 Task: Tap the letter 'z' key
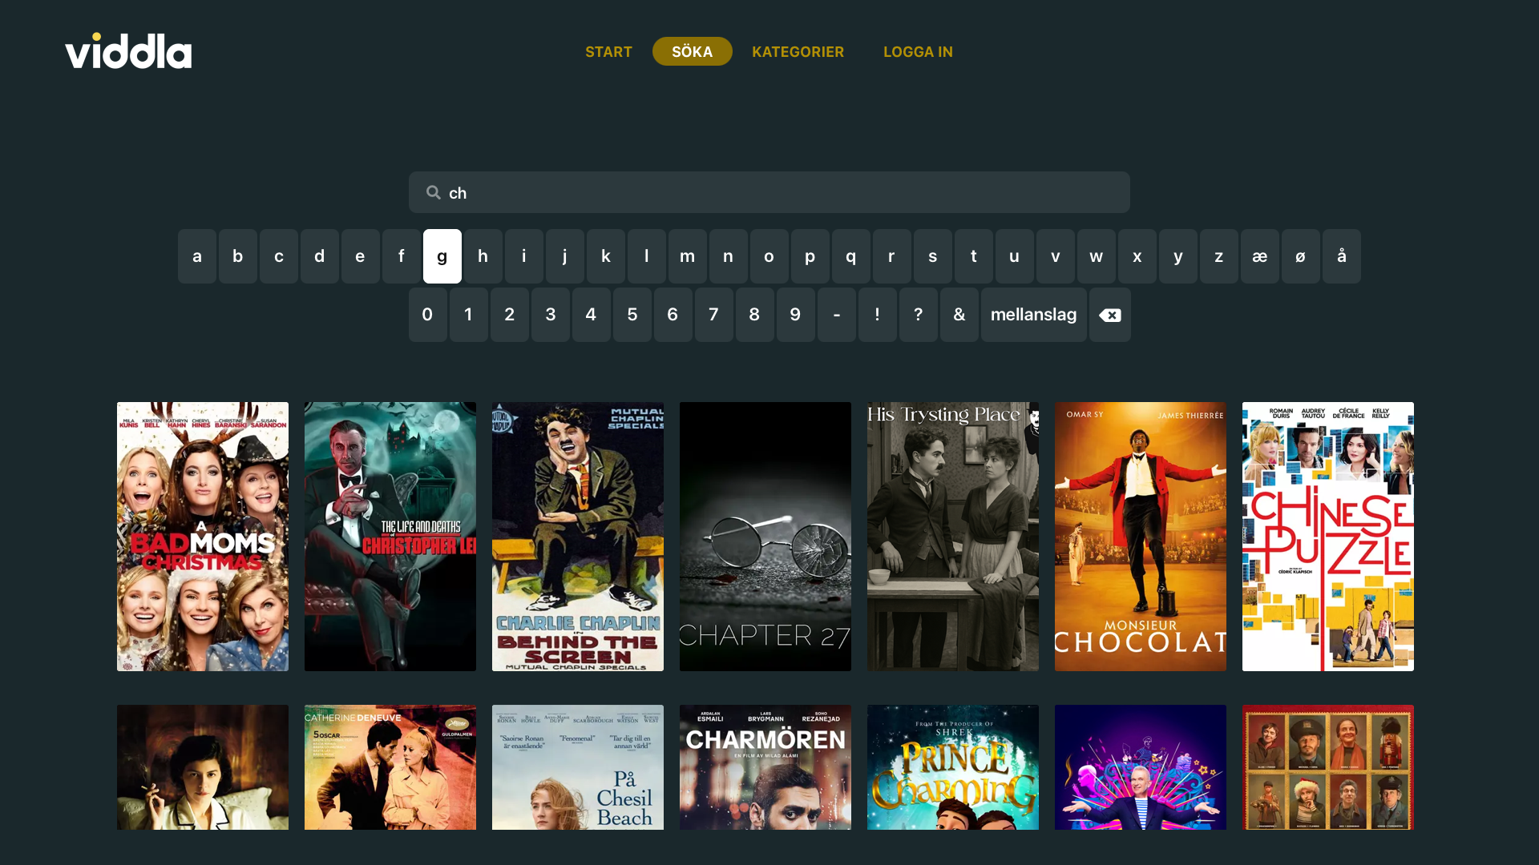coord(1219,256)
